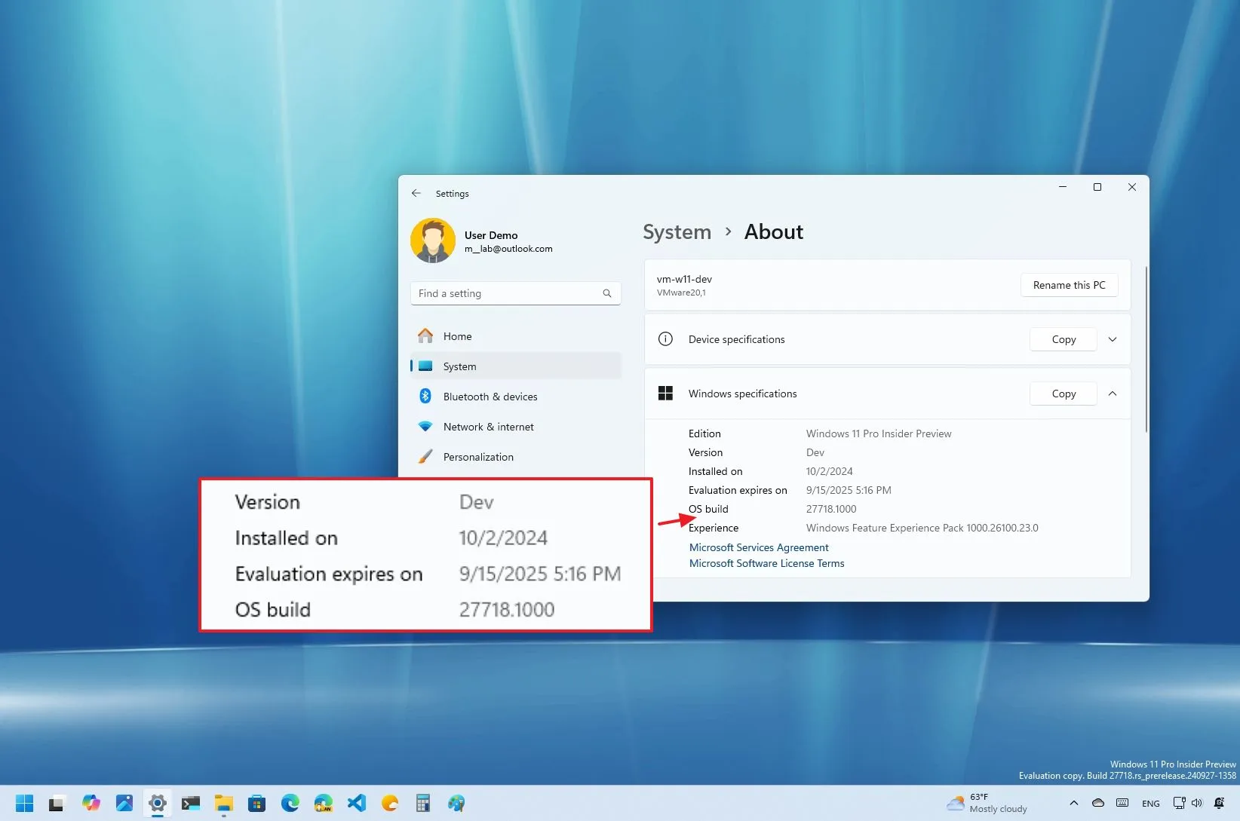Open Personalization settings page
The width and height of the screenshot is (1240, 821).
pyautogui.click(x=478, y=457)
